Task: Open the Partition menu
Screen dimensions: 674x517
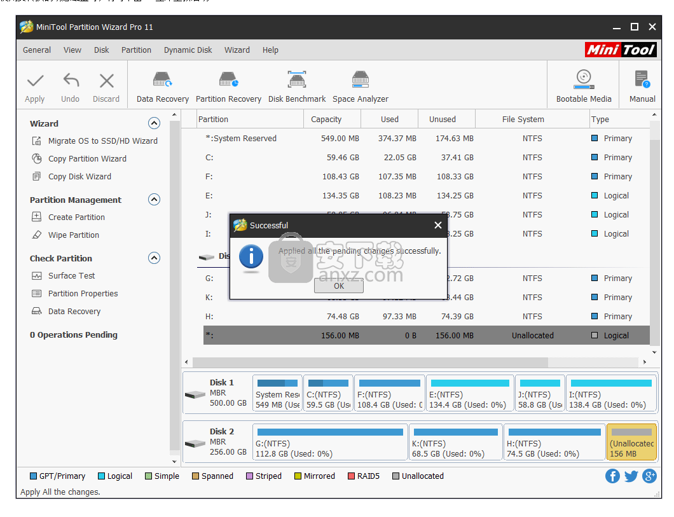Action: tap(136, 50)
